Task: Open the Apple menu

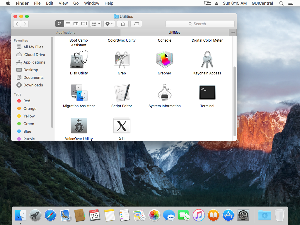Action: click(x=8, y=3)
